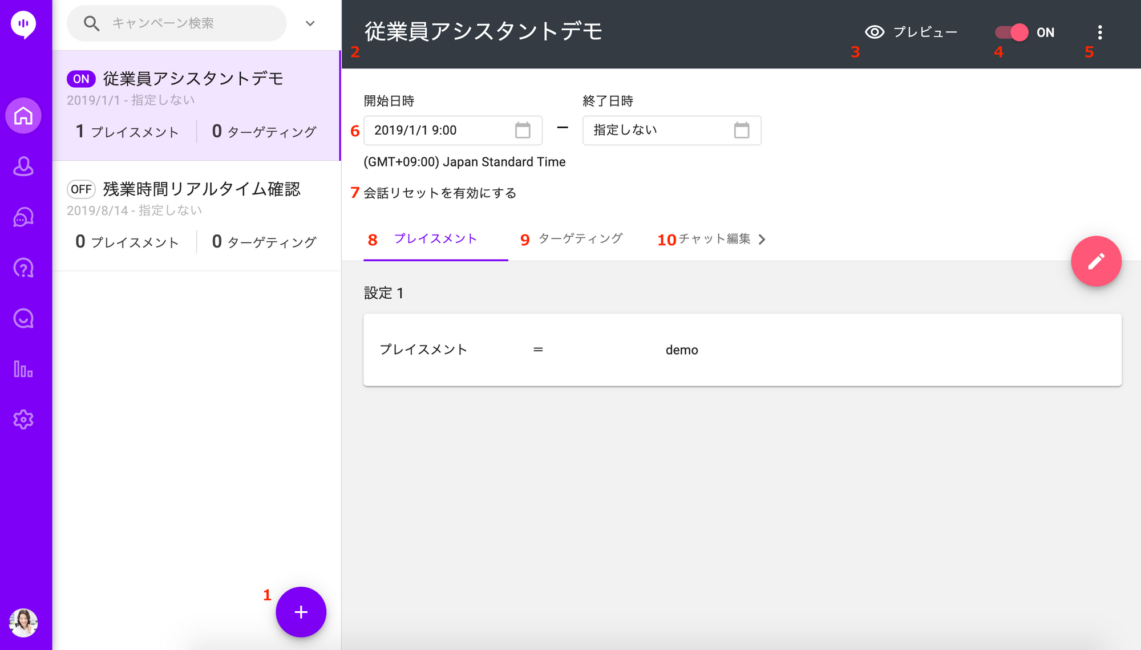Click the user avatar photo at bottom
Viewport: 1141px width, 650px height.
[x=23, y=623]
